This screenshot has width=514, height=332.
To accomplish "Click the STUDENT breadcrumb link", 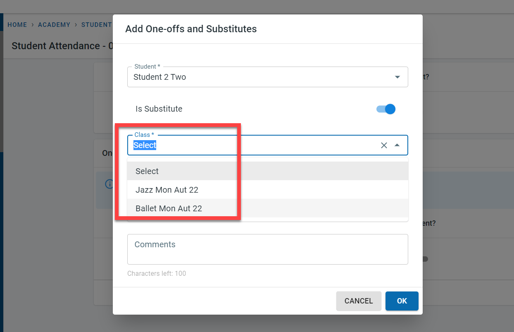I will [96, 25].
